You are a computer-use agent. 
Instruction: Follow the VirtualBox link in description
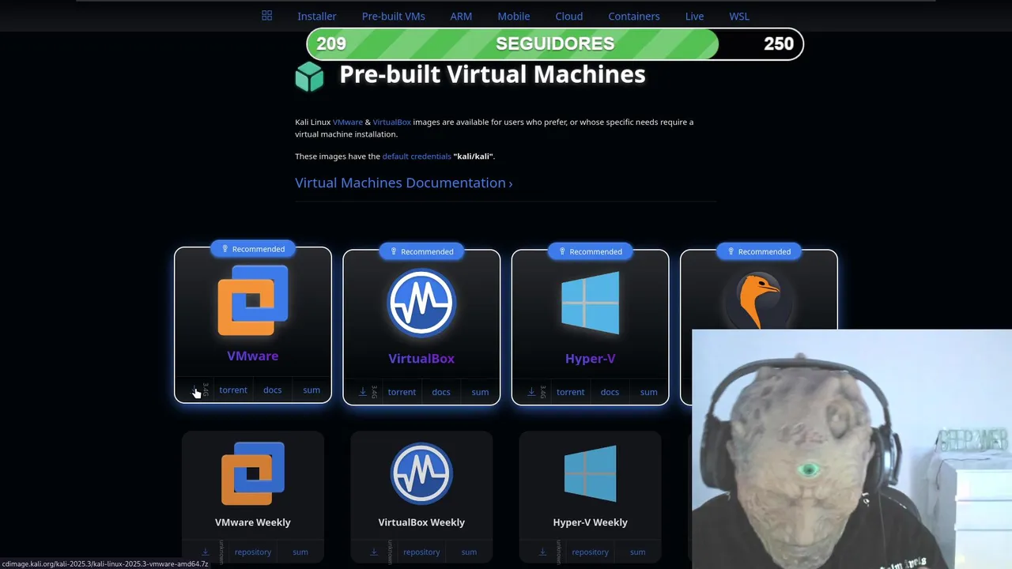pos(392,122)
